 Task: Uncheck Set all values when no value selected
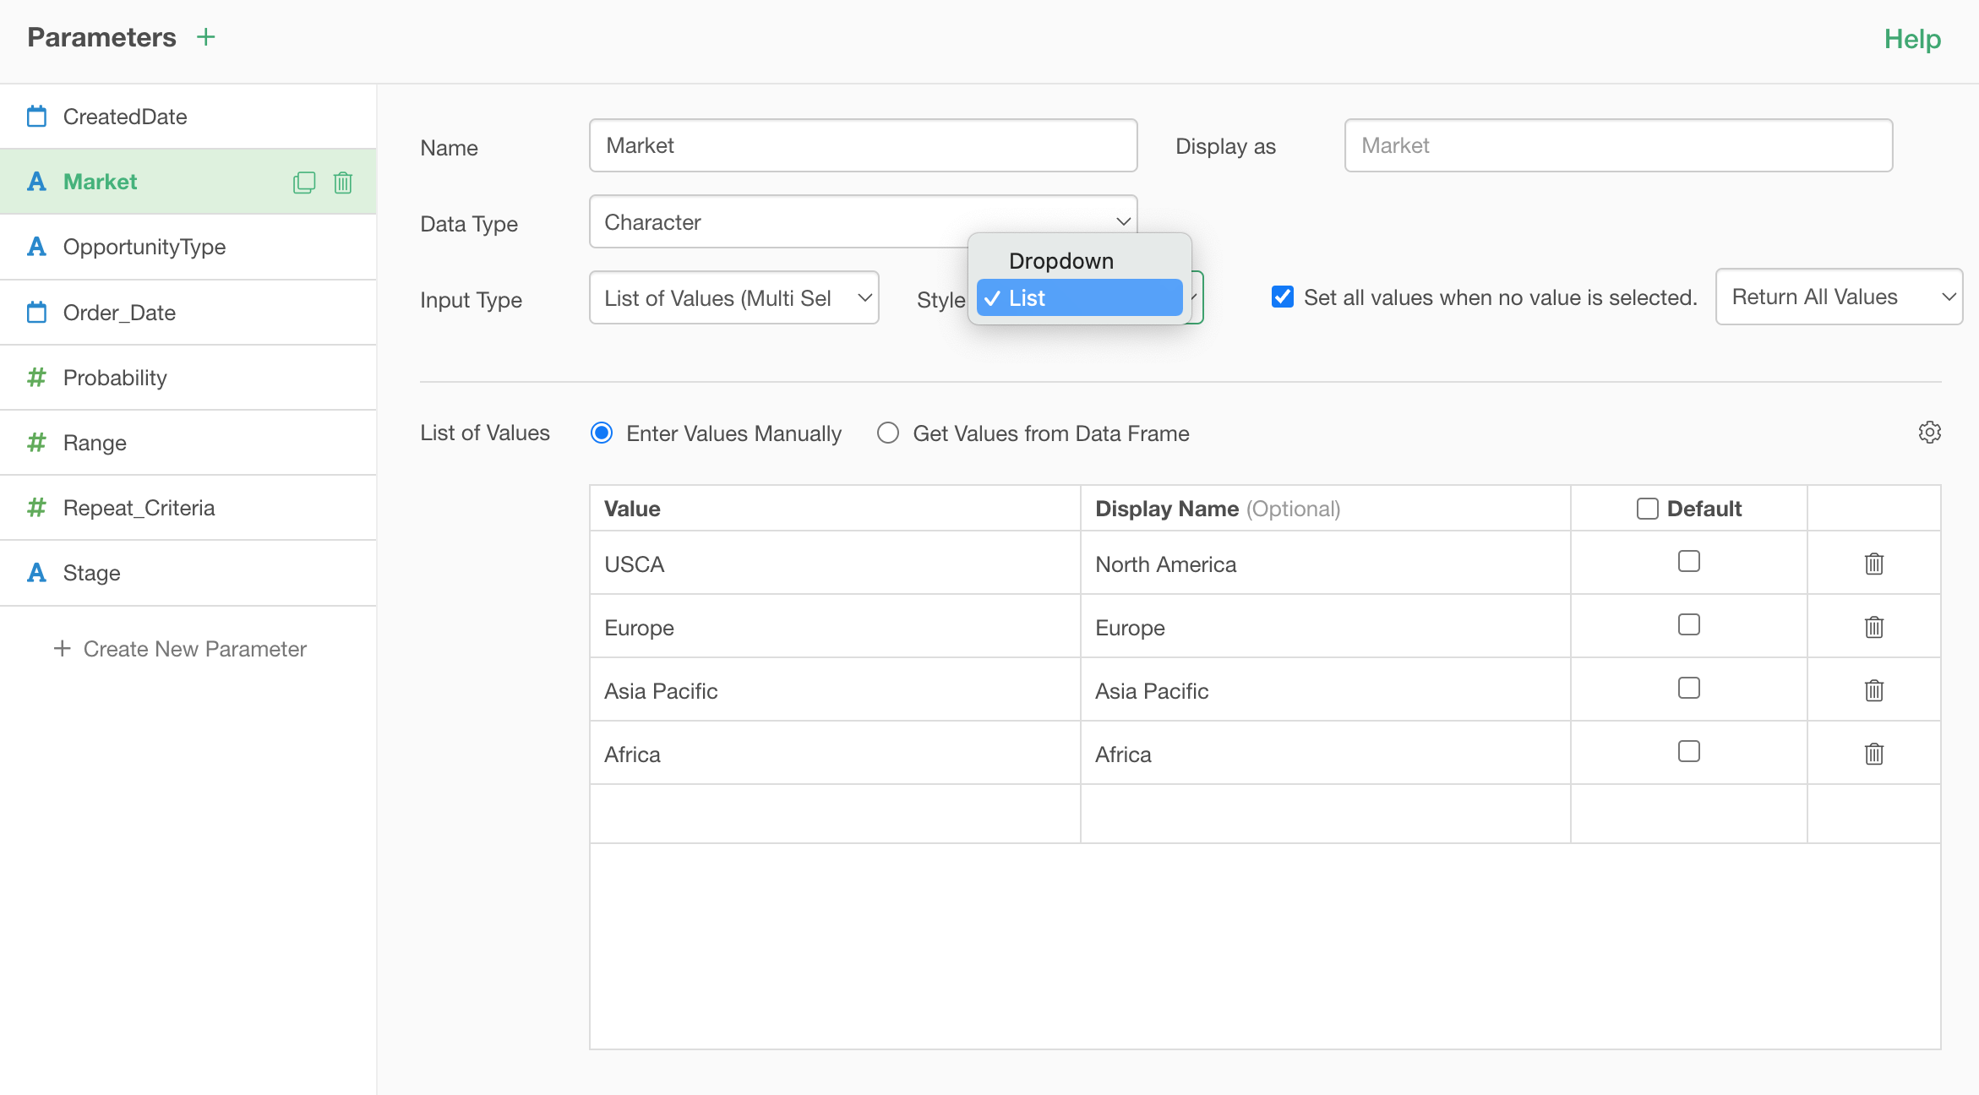point(1282,297)
